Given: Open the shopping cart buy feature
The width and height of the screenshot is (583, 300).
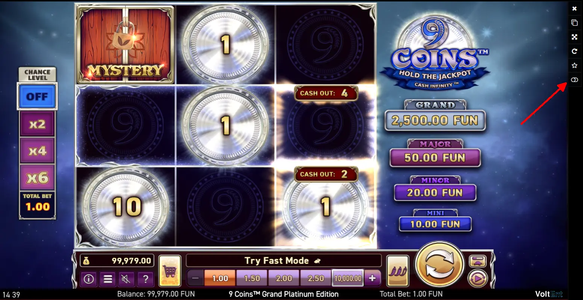Looking at the screenshot, I should [x=170, y=271].
